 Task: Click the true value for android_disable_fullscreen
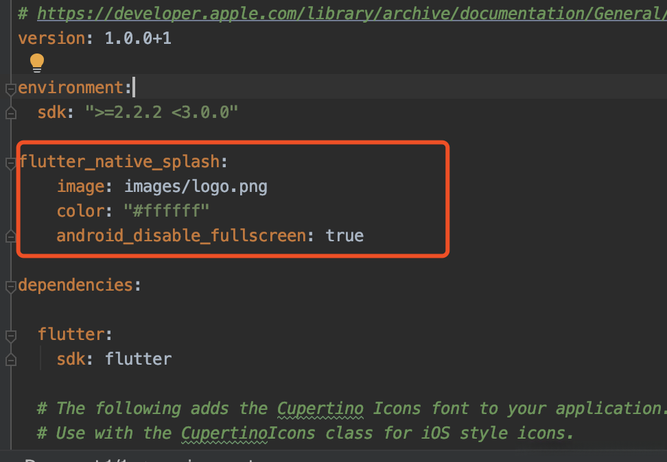[x=344, y=236]
